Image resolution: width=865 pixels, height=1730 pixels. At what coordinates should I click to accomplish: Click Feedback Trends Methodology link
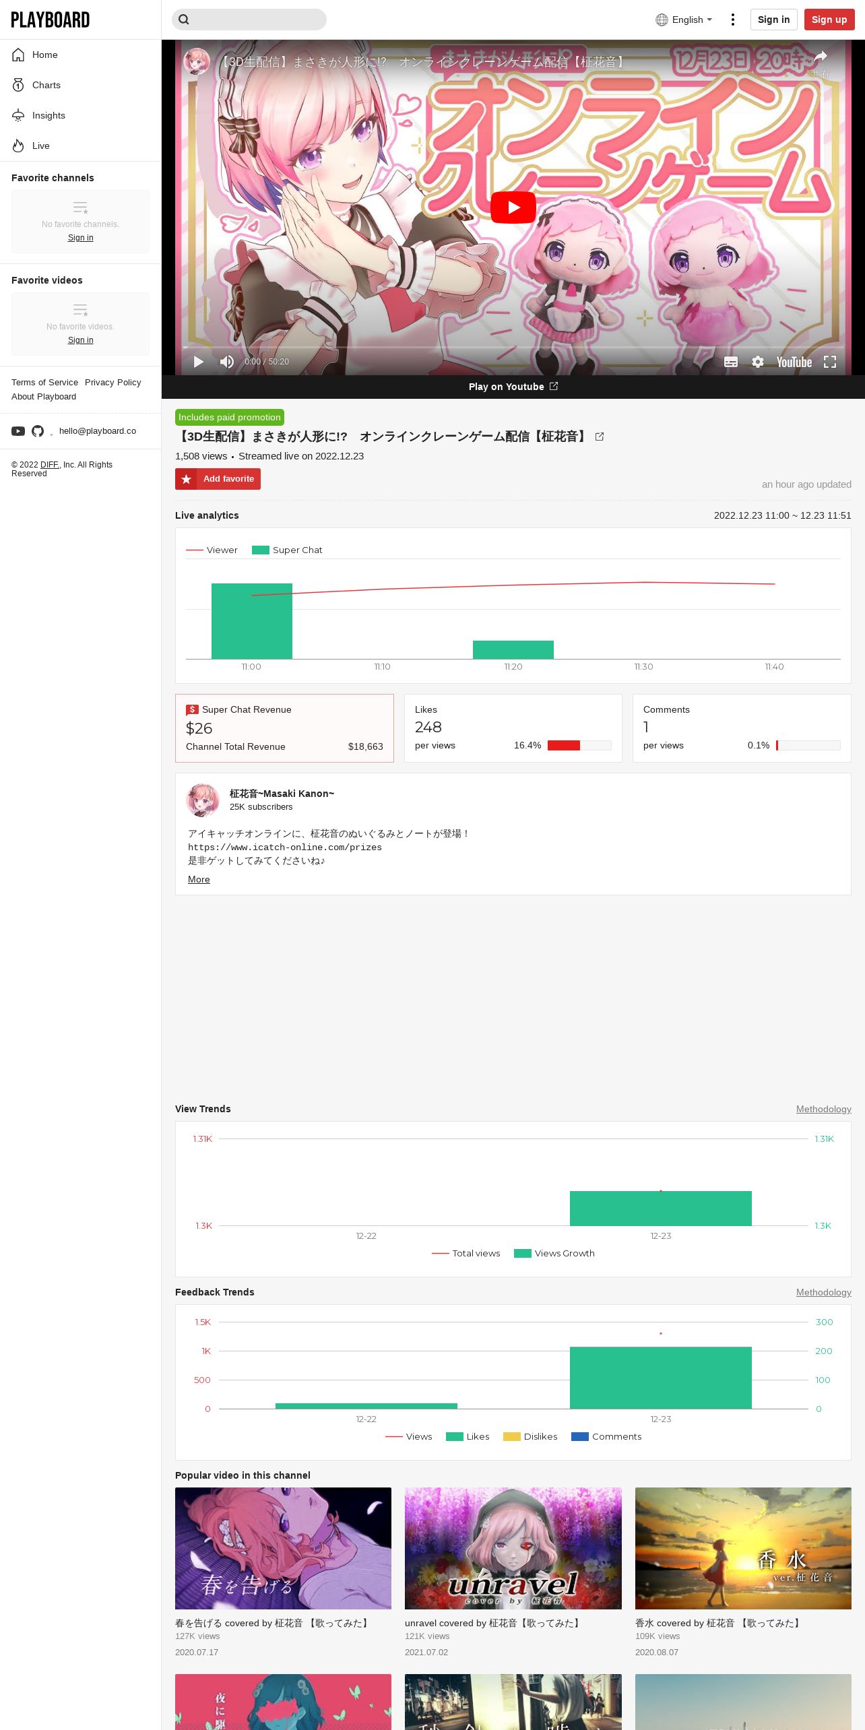point(823,1292)
